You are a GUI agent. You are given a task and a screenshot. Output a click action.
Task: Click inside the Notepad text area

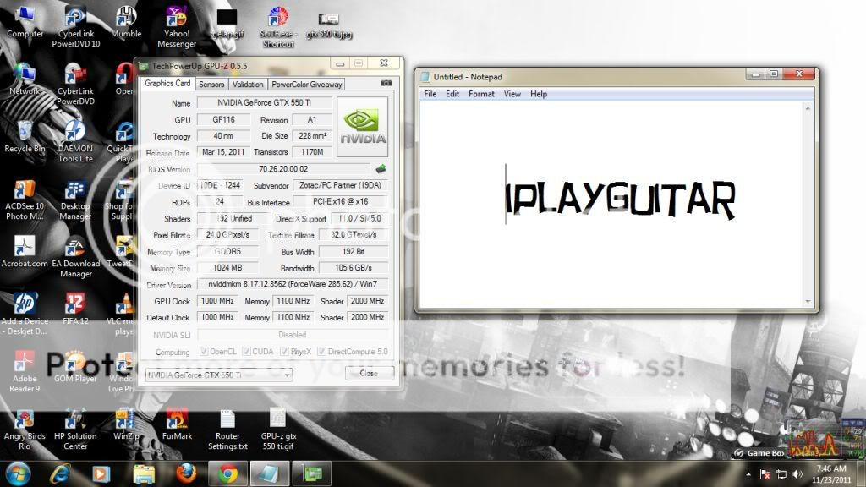click(611, 205)
